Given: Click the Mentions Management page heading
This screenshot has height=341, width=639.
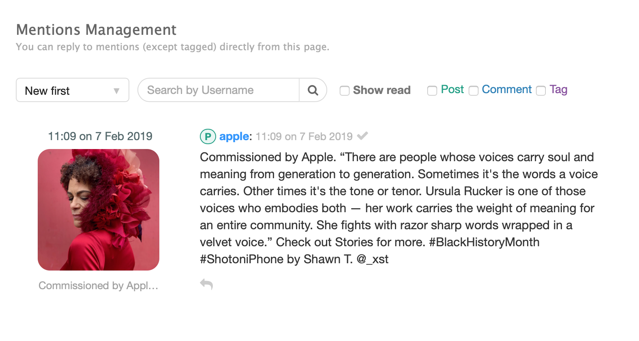Looking at the screenshot, I should (x=96, y=30).
